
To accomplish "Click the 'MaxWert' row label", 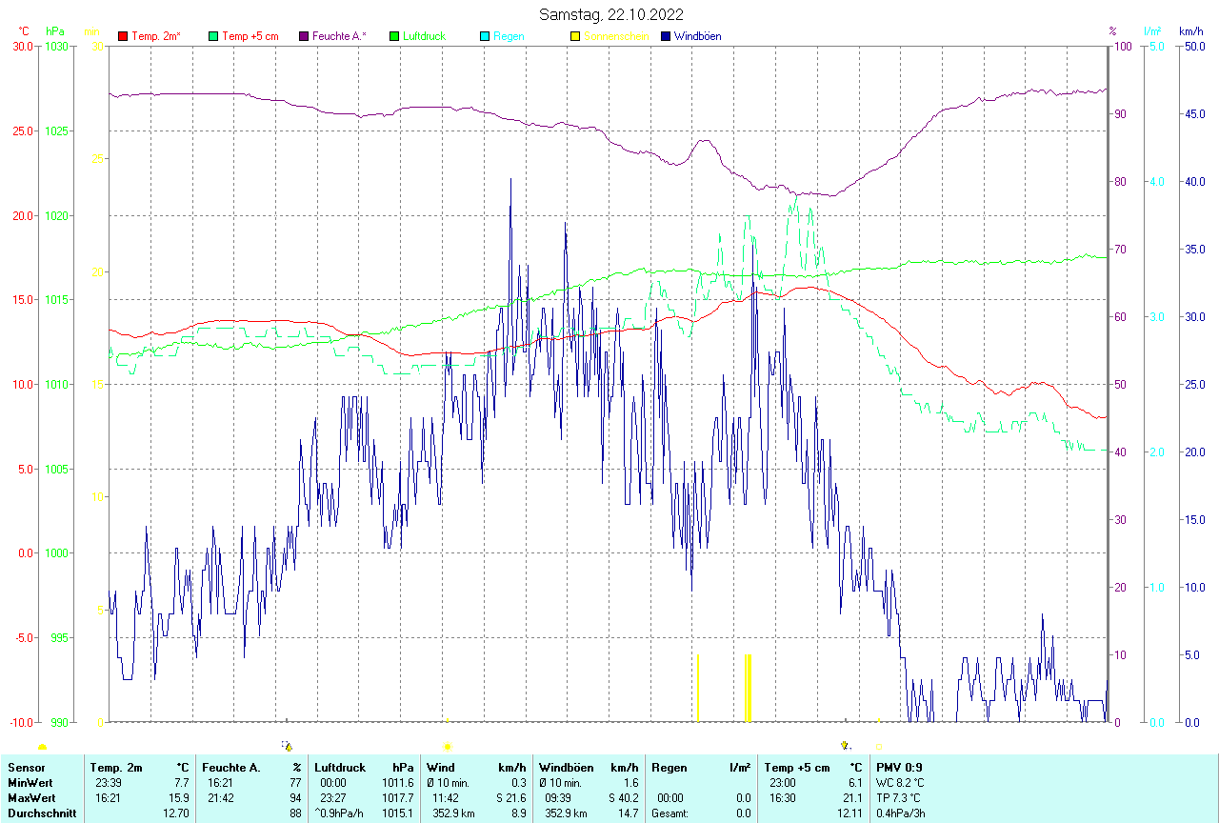I will click(x=31, y=798).
